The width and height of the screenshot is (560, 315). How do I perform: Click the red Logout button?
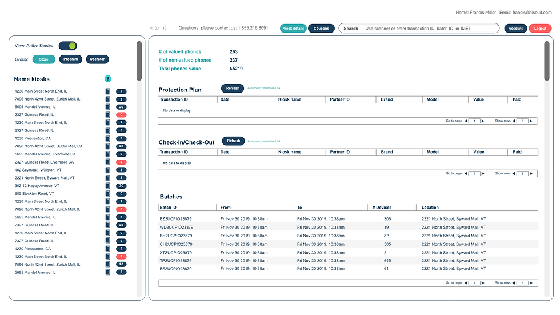541,29
